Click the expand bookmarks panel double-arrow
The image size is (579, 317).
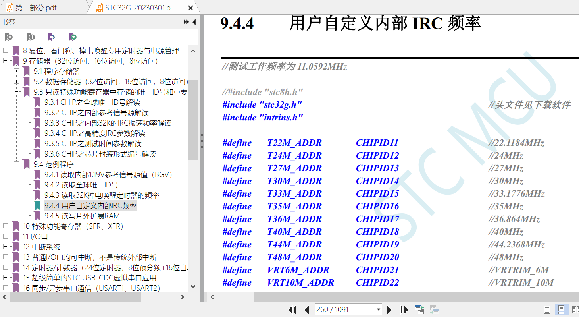point(186,22)
